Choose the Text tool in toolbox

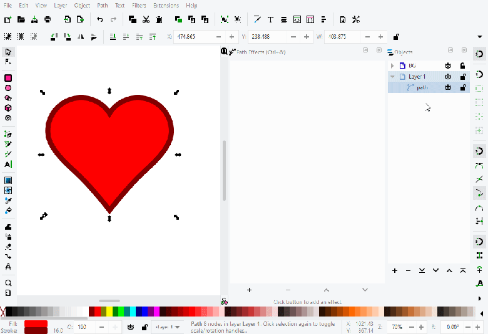click(x=8, y=164)
